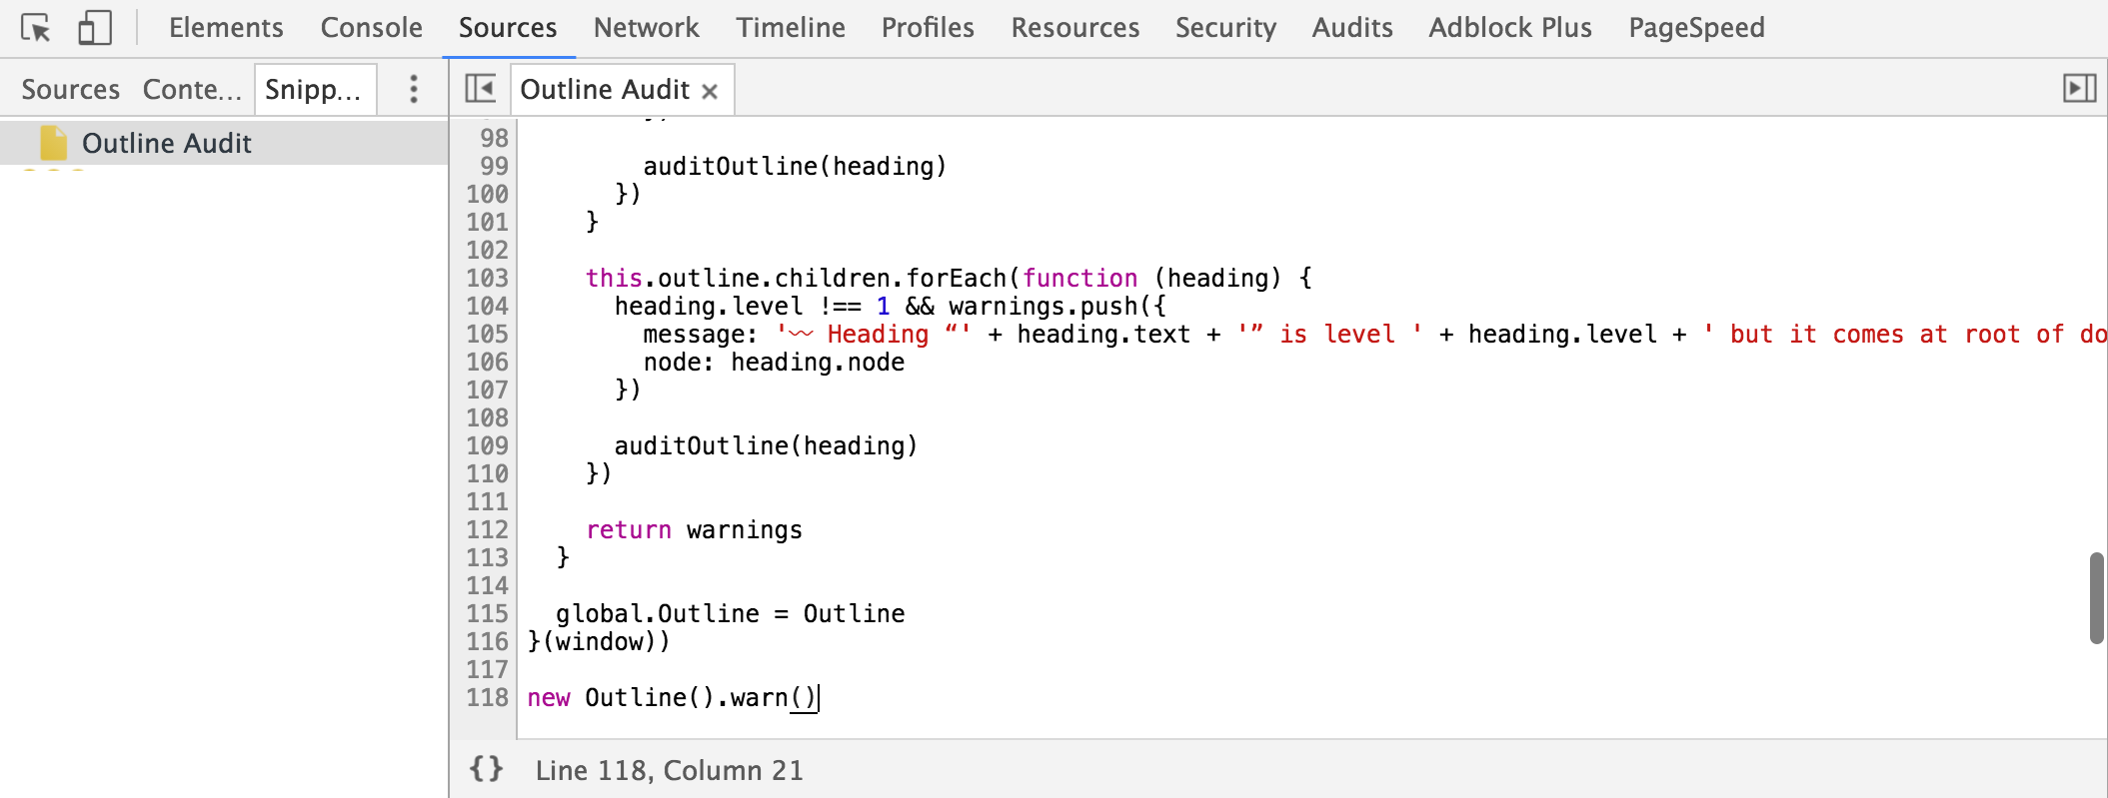Click the editor vertical scrollbar thumb
The image size is (2108, 798).
tap(2096, 598)
